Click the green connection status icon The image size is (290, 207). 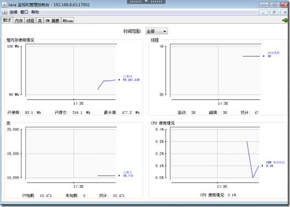(286, 20)
